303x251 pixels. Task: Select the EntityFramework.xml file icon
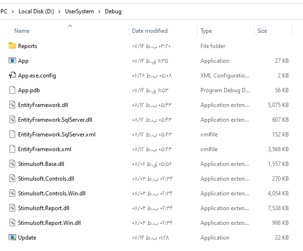(12, 149)
